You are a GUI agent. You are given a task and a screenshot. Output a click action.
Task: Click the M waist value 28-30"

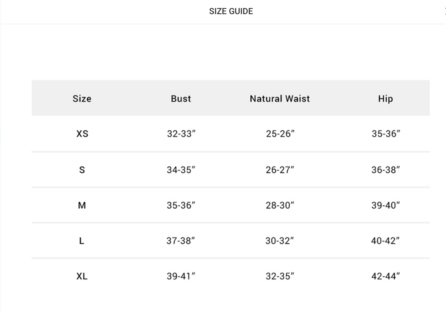pyautogui.click(x=280, y=205)
